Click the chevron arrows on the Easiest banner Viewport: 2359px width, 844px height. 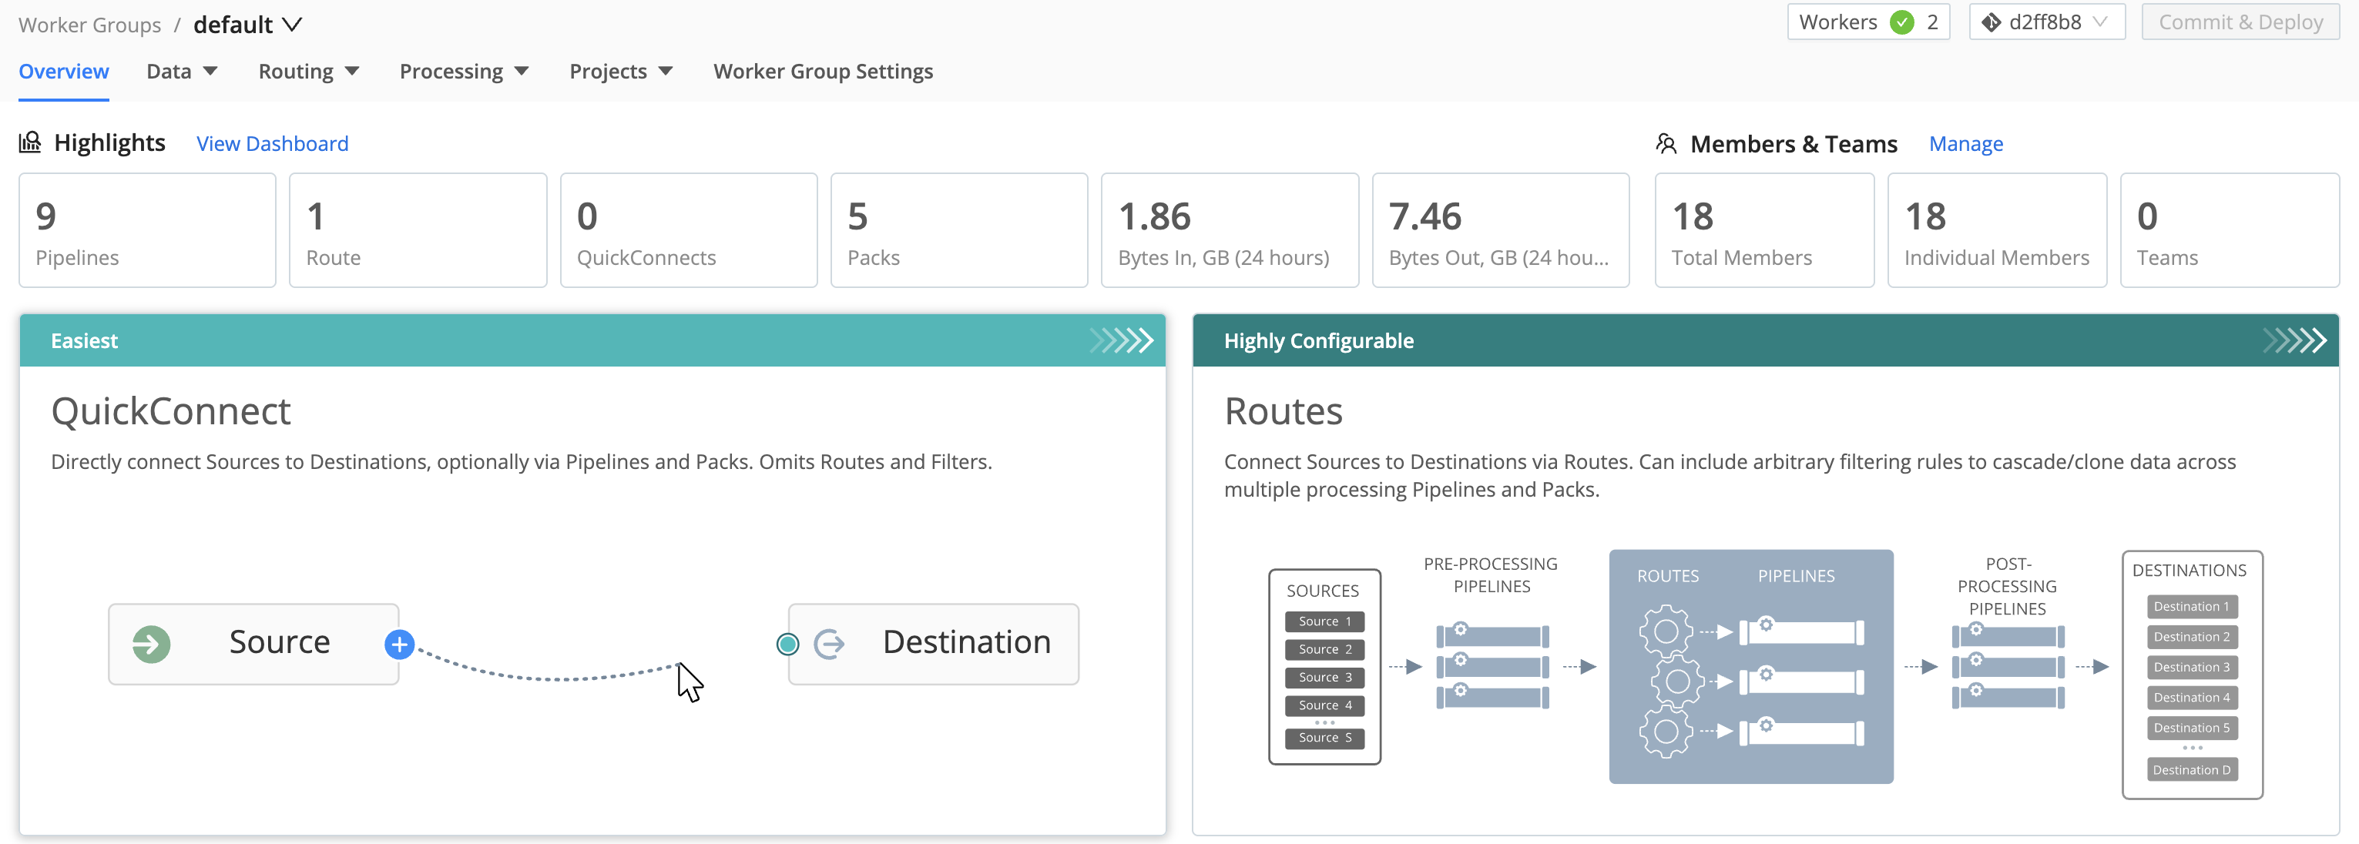coord(1119,340)
